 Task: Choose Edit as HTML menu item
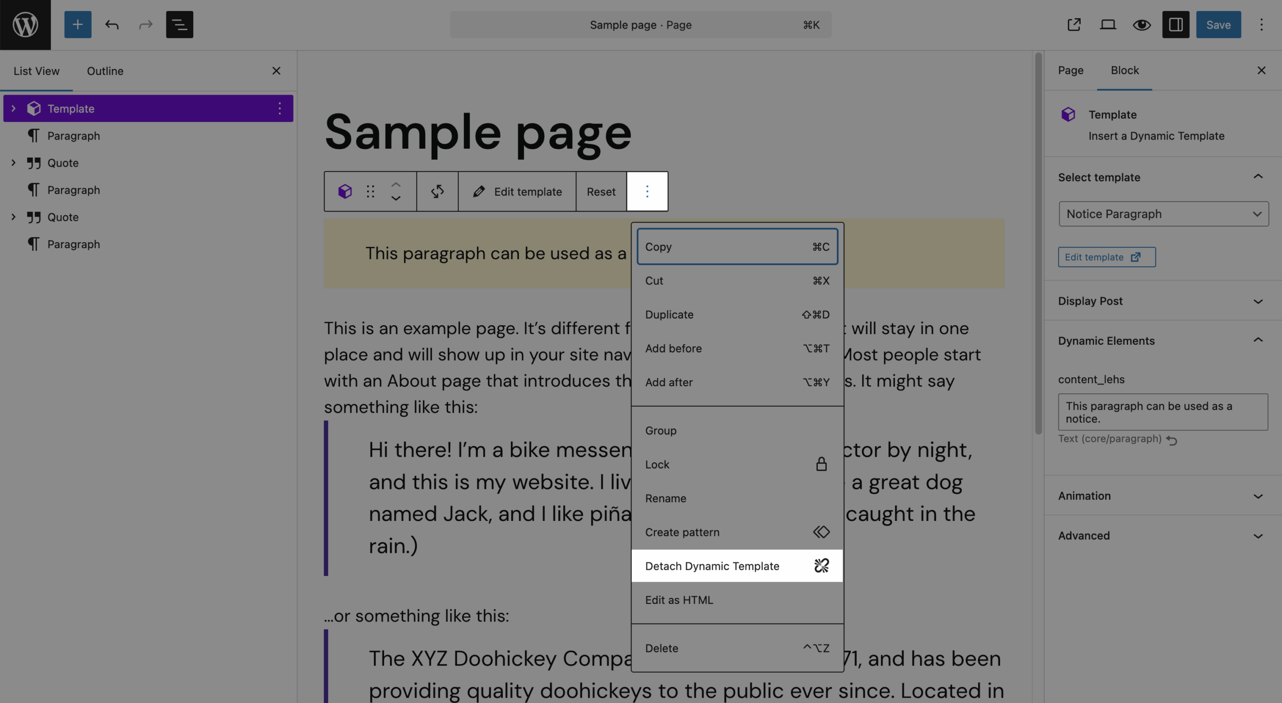[x=737, y=600]
